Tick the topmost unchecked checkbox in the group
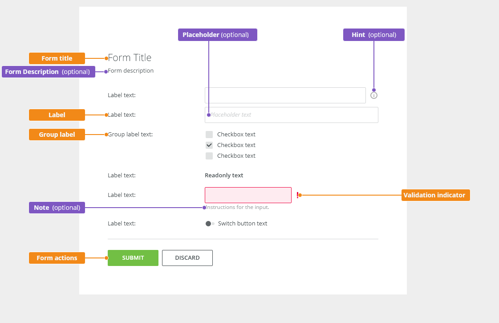The image size is (499, 323). pos(209,135)
